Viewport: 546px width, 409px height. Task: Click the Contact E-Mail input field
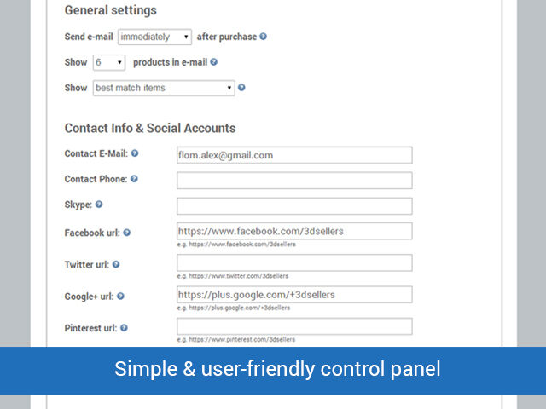(294, 155)
